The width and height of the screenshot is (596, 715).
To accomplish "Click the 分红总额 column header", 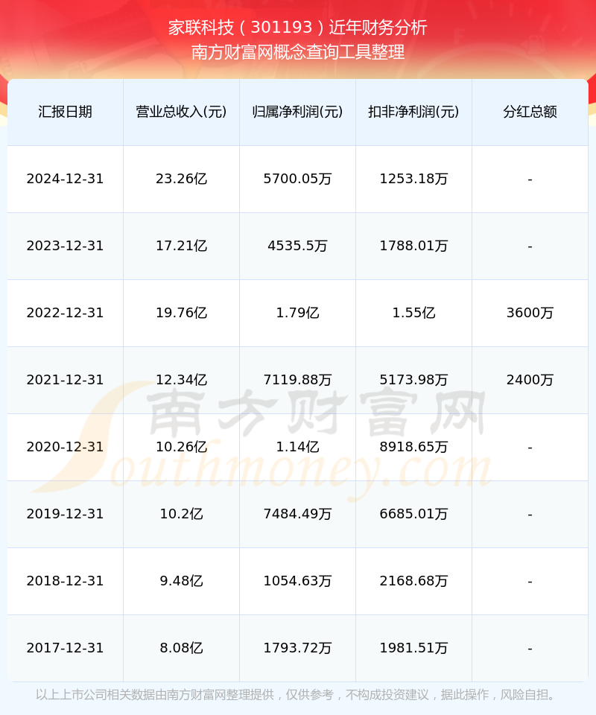I will (530, 112).
